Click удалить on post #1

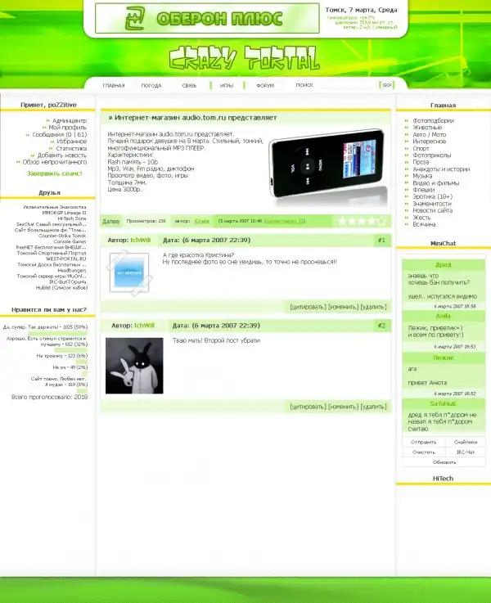(373, 308)
